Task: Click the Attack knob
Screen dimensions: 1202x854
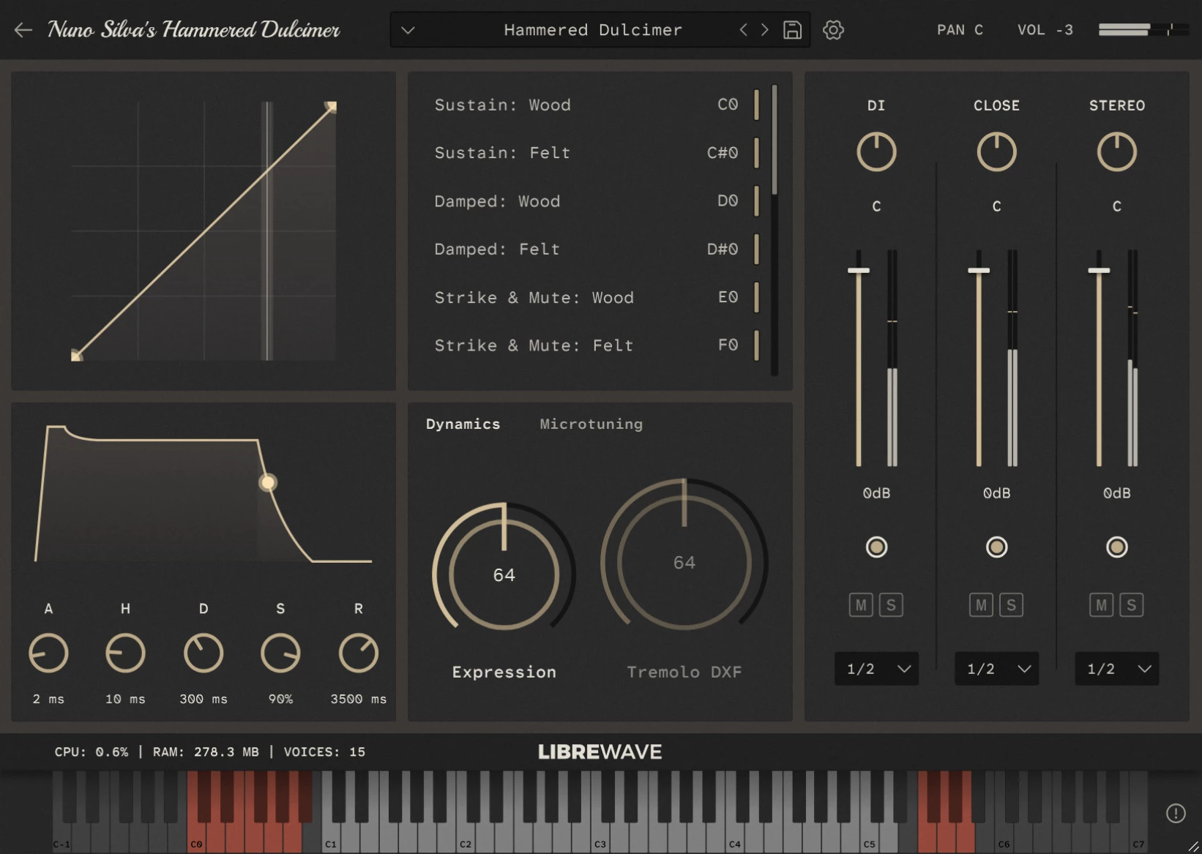Action: click(x=48, y=653)
